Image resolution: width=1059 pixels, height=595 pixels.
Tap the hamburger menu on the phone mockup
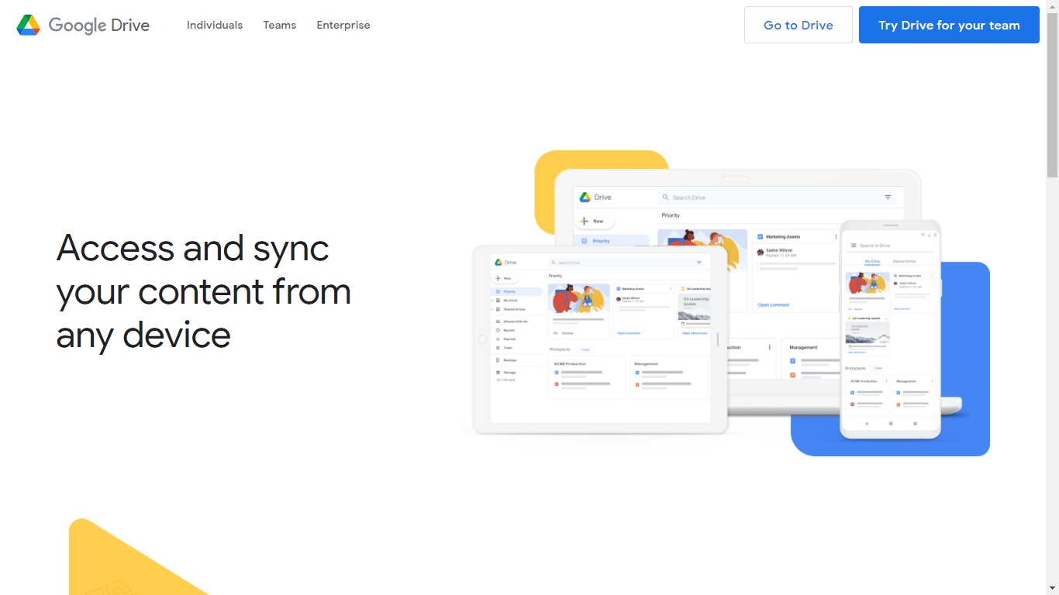coord(853,245)
